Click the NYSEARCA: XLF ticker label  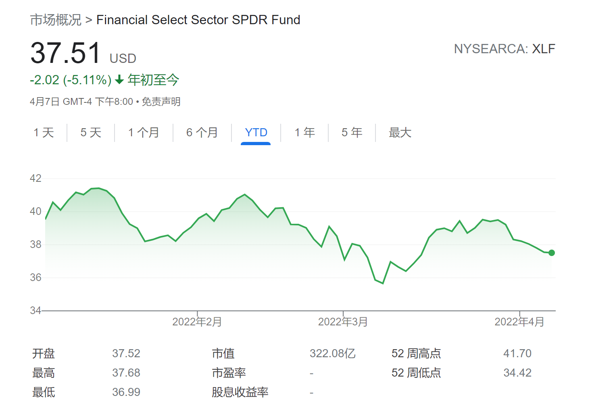[504, 49]
